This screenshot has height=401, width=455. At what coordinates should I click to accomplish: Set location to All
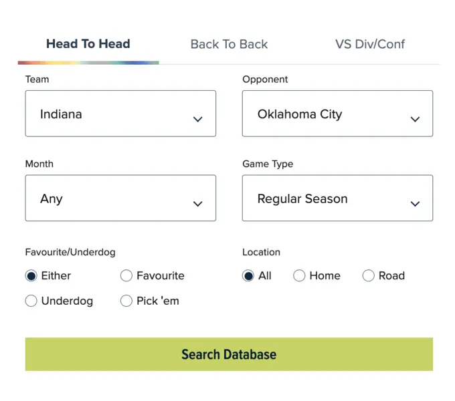point(248,276)
